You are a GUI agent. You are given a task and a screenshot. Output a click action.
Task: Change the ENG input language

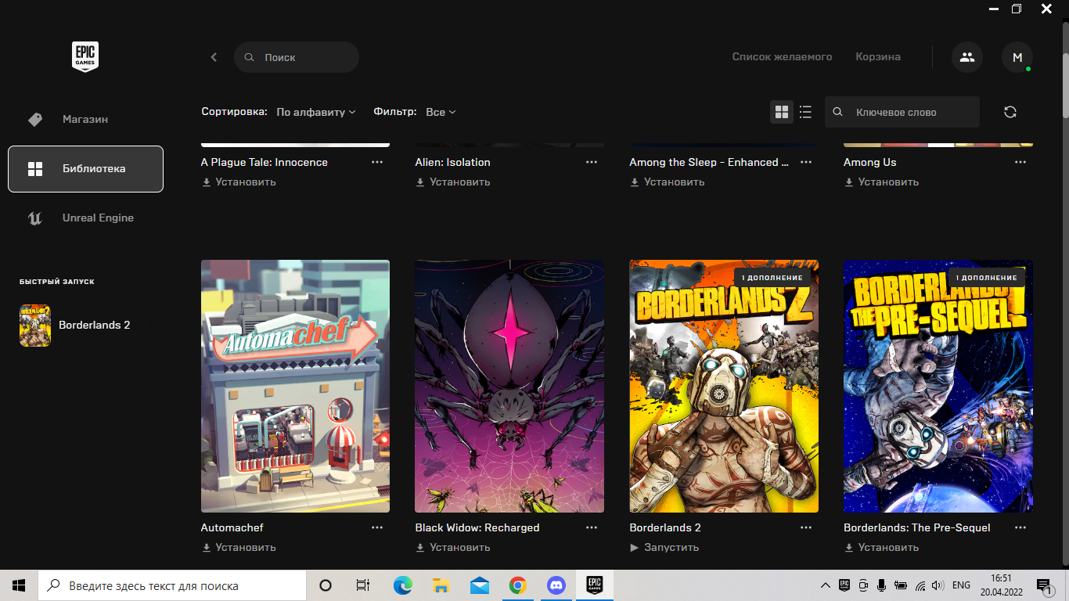[961, 585]
